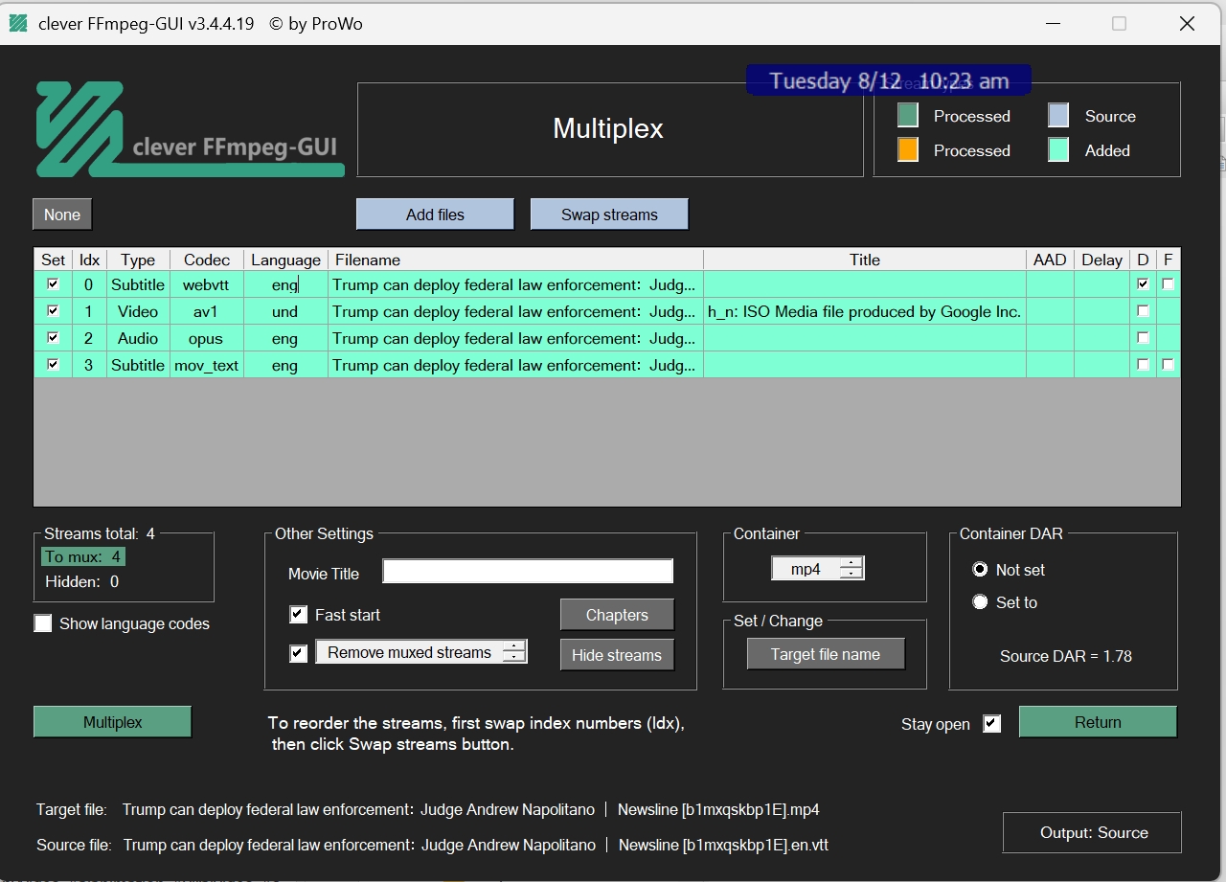Click the app icon in title bar
The height and width of the screenshot is (882, 1226).
pos(17,24)
